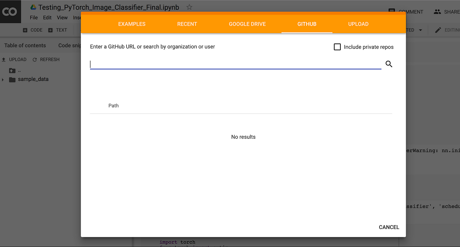Click the plus icon beside TEXT
460x247 pixels.
[x=50, y=30]
